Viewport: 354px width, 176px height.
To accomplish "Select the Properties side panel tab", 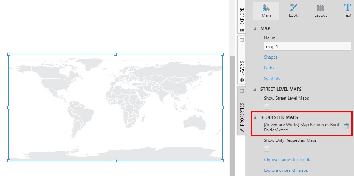I will (242, 111).
